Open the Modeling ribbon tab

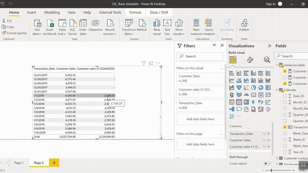[52, 12]
